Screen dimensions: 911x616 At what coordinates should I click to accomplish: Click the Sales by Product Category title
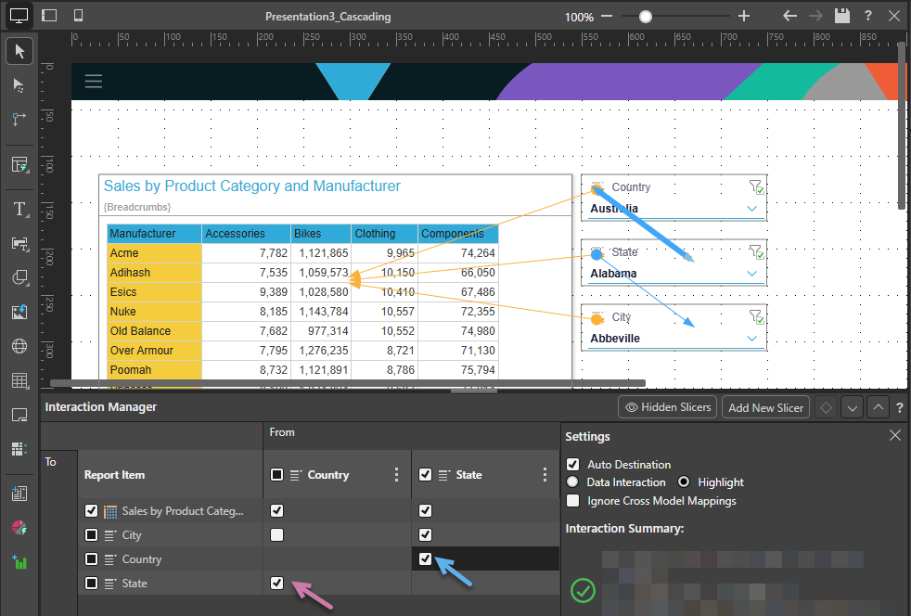[x=252, y=186]
